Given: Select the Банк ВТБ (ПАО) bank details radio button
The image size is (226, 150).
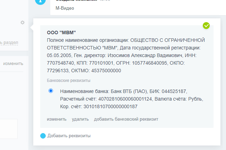Looking at the screenshot, I should [x=51, y=91].
